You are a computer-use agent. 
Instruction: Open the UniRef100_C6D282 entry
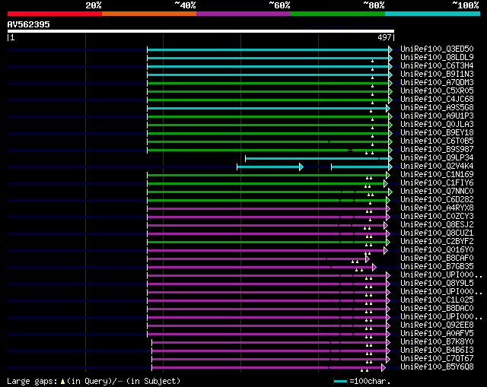click(437, 199)
